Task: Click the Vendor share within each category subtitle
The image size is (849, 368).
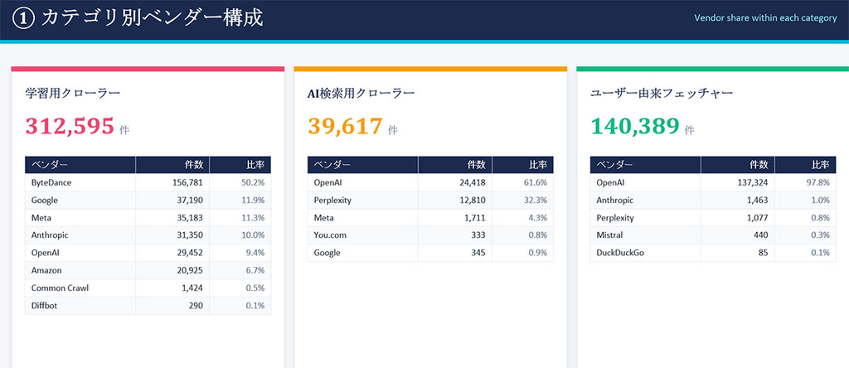Action: [765, 18]
